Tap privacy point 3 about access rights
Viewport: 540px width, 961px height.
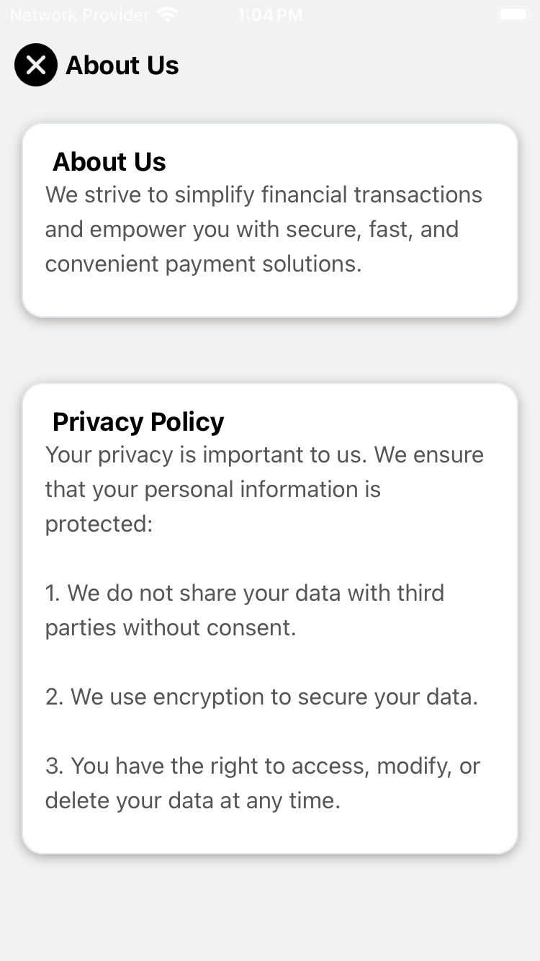(263, 766)
